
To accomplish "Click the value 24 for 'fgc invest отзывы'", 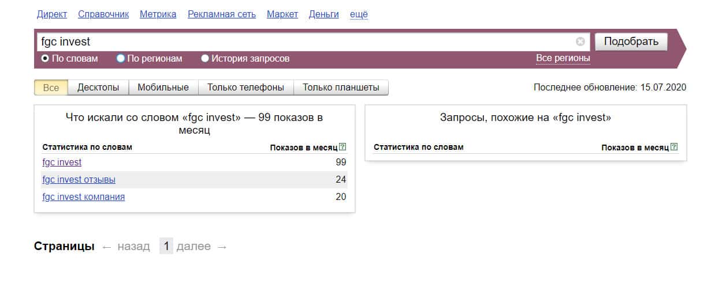I will click(x=341, y=180).
